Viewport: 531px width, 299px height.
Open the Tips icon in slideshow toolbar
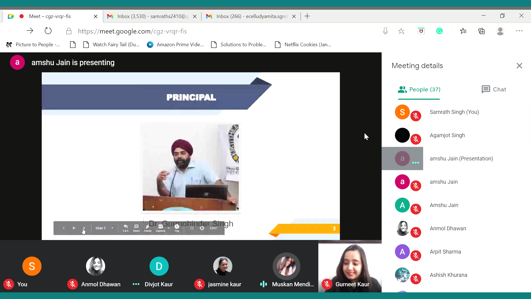tap(177, 228)
